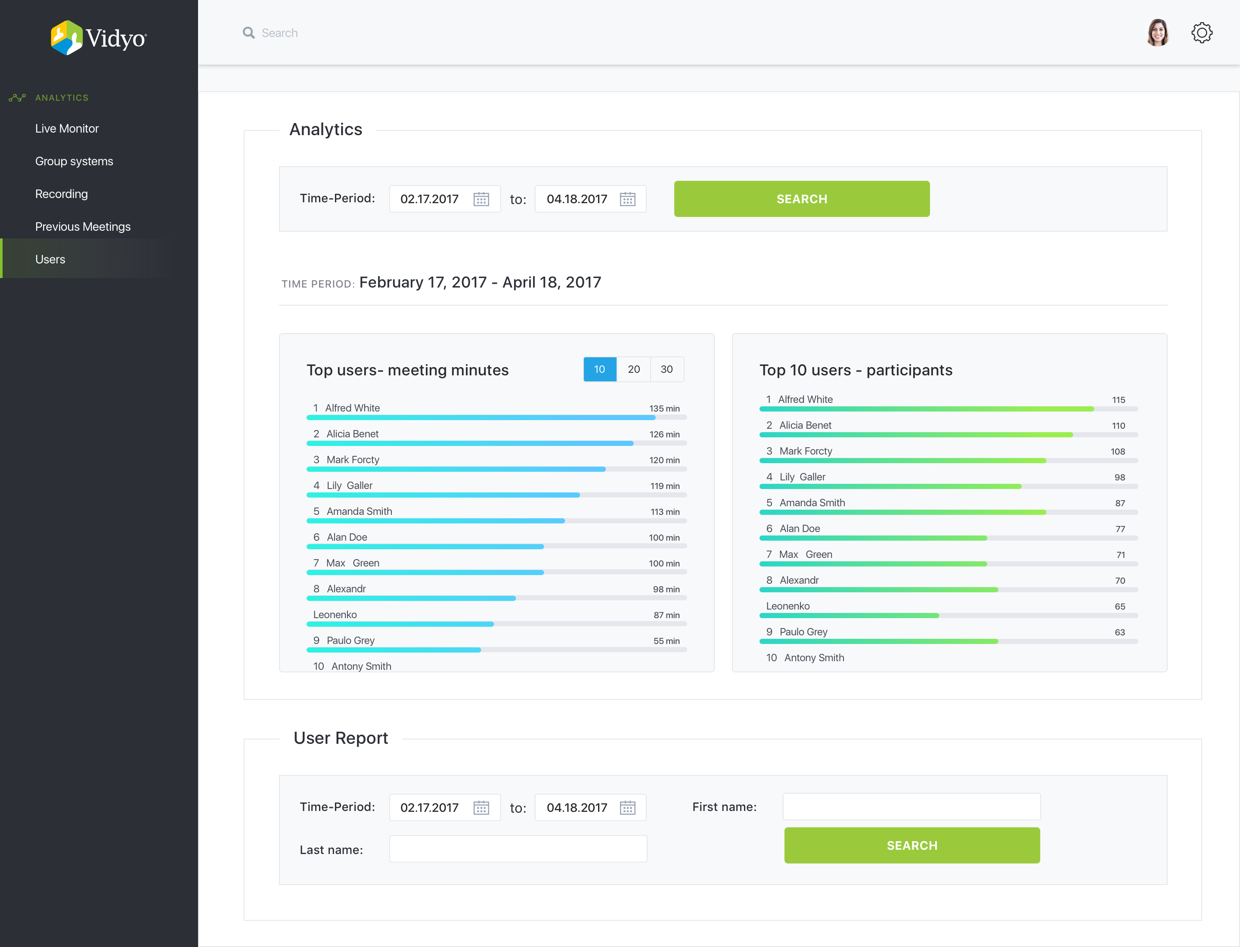
Task: Click the 113 min value
Action: 665,512
